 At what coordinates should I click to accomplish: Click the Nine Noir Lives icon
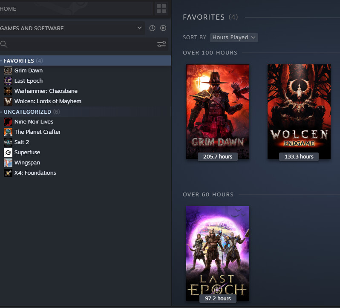[x=8, y=122]
